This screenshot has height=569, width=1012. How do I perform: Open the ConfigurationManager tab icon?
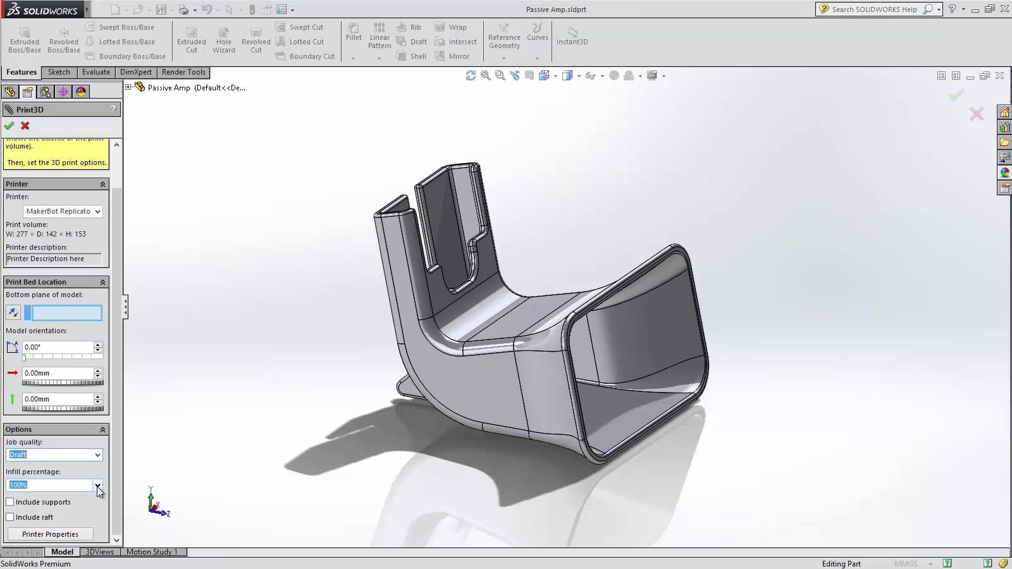click(46, 92)
